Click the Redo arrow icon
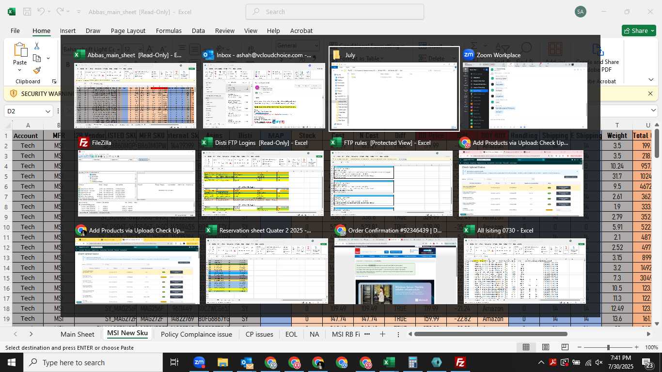This screenshot has height=372, width=662. point(60,11)
